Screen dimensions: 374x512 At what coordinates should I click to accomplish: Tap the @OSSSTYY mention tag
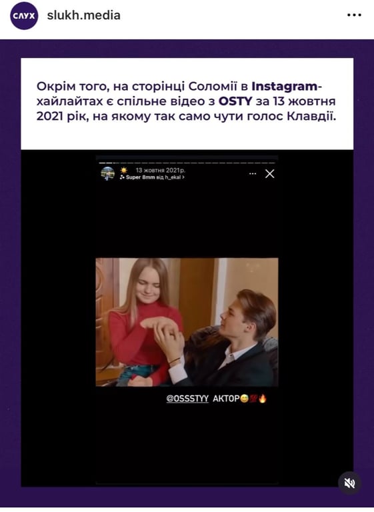click(x=187, y=399)
